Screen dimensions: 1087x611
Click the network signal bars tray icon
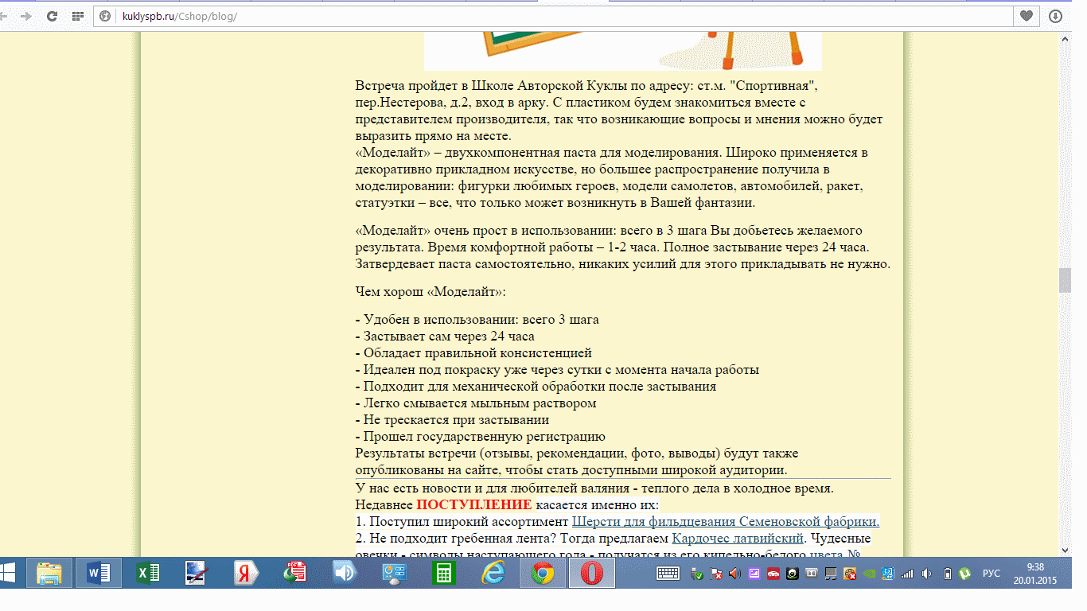point(907,574)
